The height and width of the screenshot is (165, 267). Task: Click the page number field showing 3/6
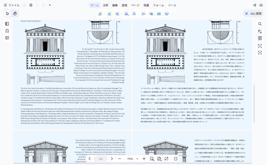pos(100,159)
